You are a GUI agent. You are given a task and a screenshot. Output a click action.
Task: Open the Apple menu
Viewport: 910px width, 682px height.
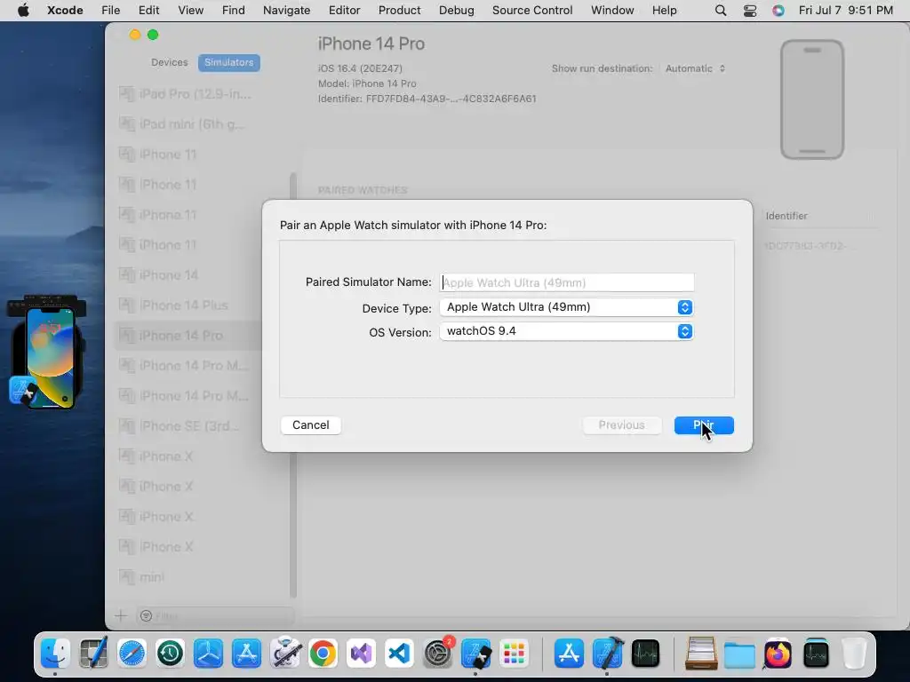(23, 11)
